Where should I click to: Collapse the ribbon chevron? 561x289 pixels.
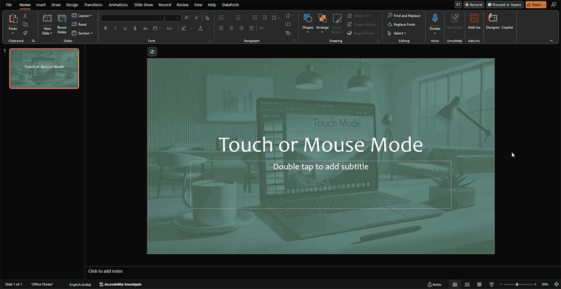click(551, 41)
